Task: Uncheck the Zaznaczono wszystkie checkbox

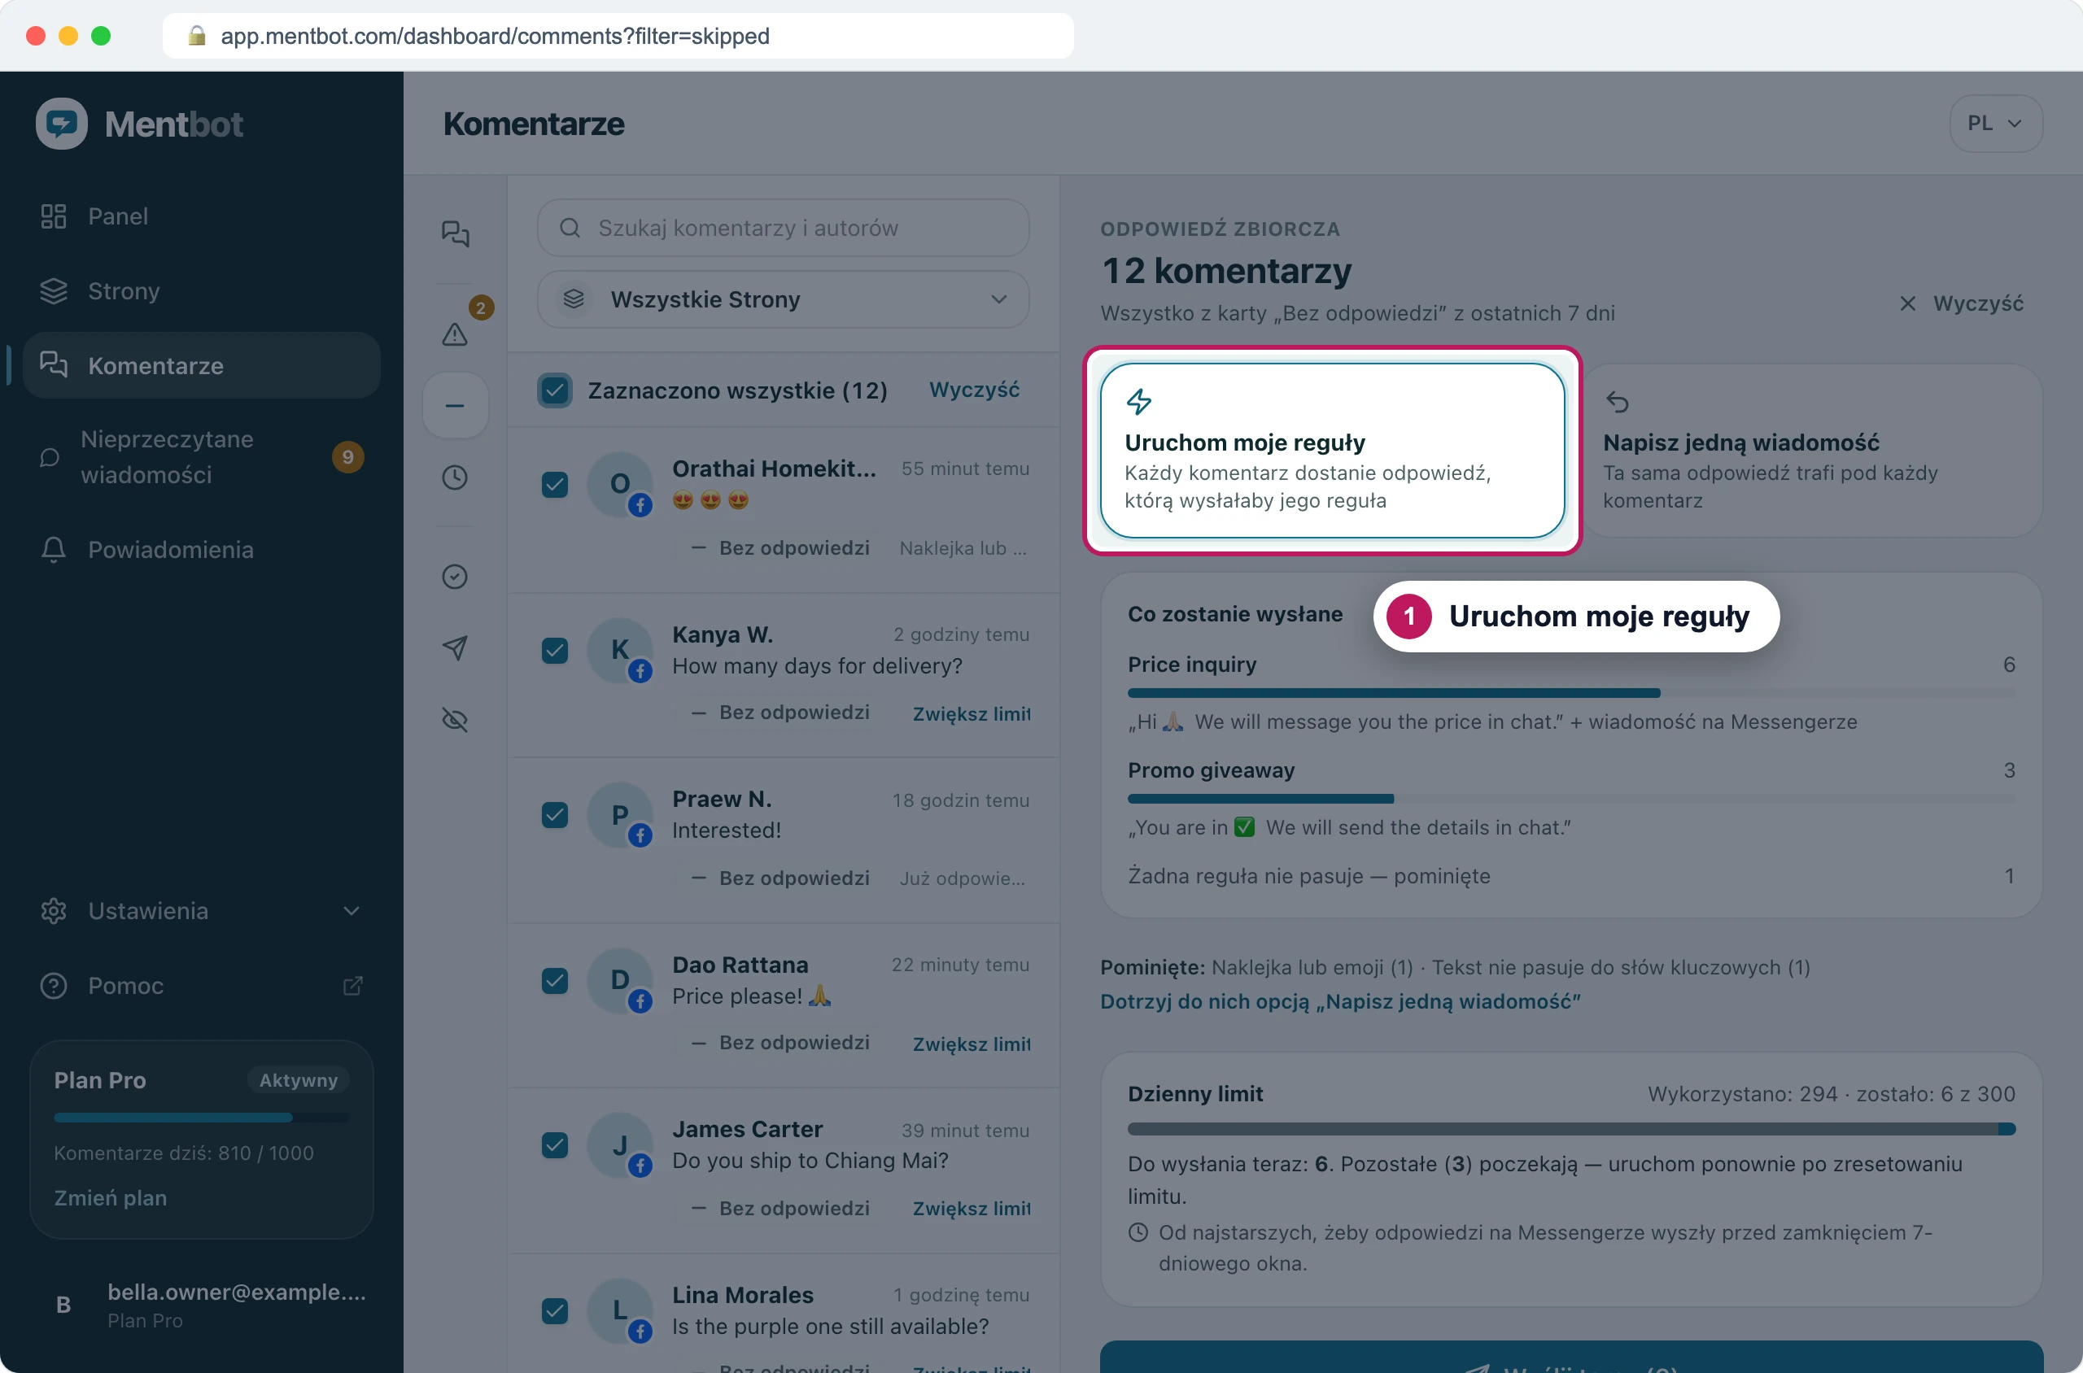Action: point(554,390)
